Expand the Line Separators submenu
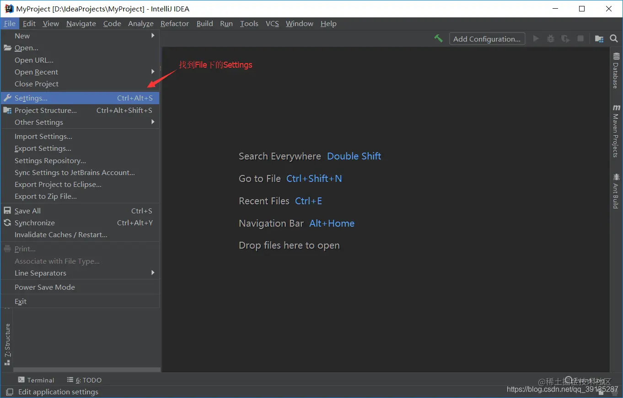This screenshot has width=623, height=398. coord(153,273)
